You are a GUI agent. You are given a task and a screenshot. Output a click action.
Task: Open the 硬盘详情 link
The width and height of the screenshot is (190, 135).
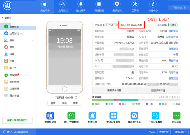pos(173,61)
